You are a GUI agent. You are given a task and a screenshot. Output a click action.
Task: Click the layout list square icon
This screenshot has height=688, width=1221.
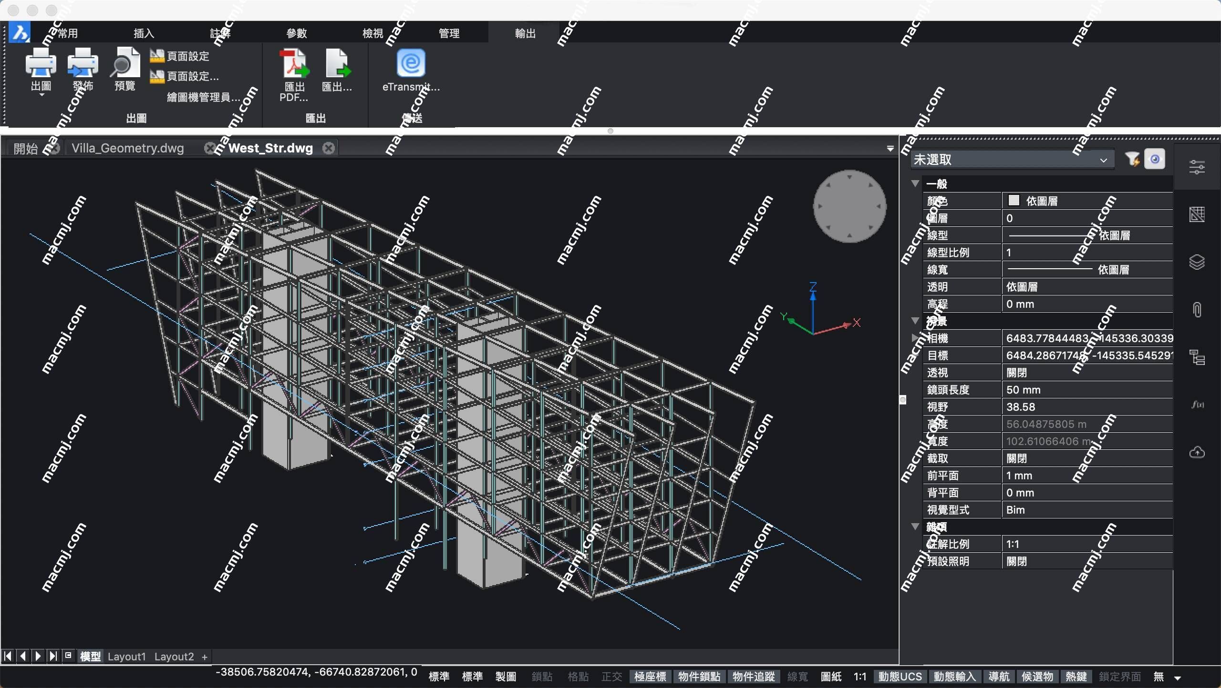(68, 656)
